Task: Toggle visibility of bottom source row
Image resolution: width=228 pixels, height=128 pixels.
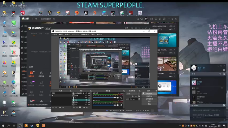Action: [86, 104]
